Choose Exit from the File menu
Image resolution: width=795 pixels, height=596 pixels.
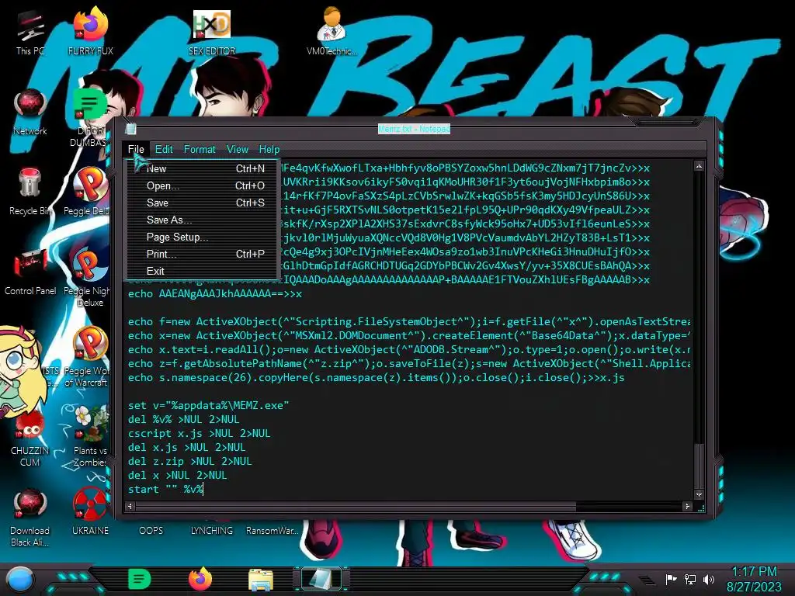[x=203, y=271]
